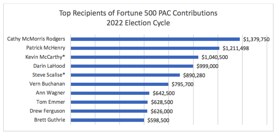Select the $795,700 data label
The height and width of the screenshot is (134, 277).
tap(182, 84)
